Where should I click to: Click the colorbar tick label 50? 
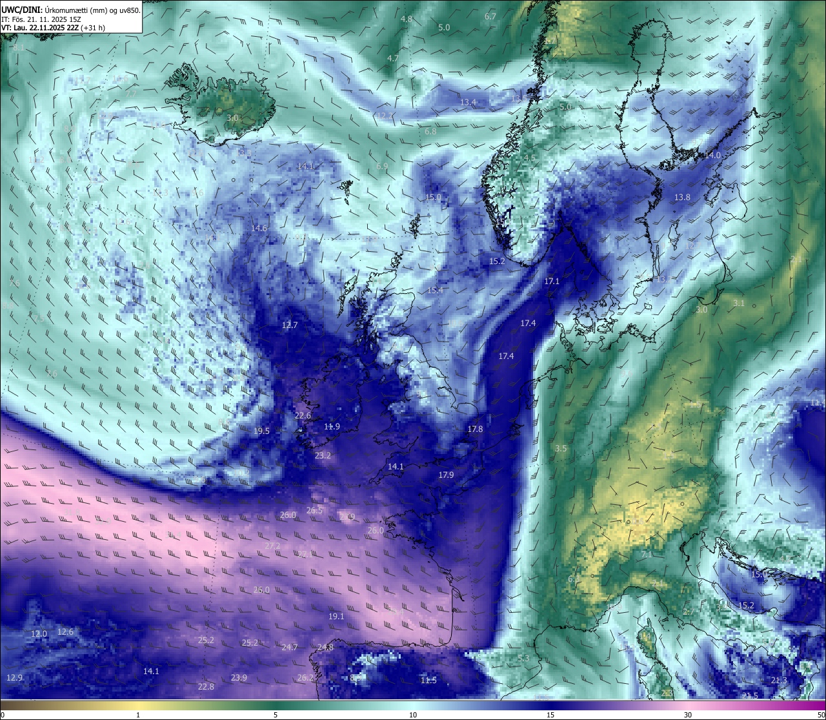click(820, 715)
